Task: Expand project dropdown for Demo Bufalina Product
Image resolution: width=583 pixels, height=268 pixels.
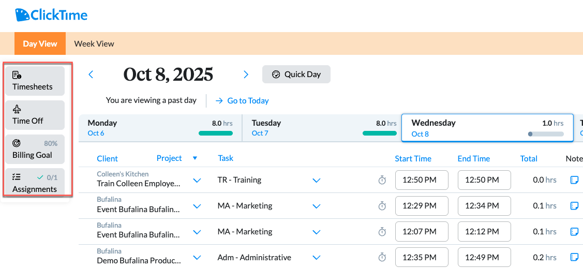Action: pos(197,258)
